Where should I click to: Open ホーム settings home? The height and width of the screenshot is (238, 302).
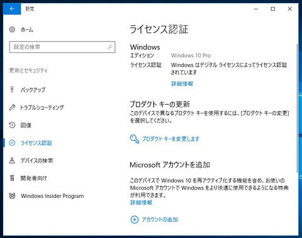(x=27, y=30)
